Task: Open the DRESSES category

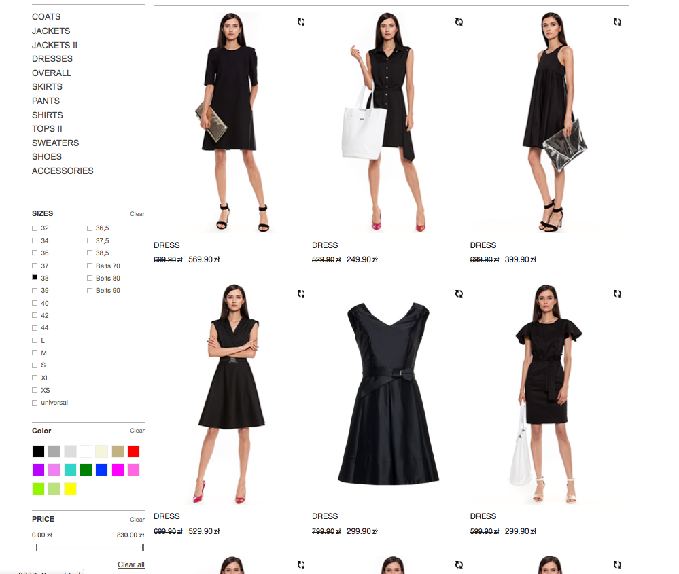Action: (x=52, y=59)
